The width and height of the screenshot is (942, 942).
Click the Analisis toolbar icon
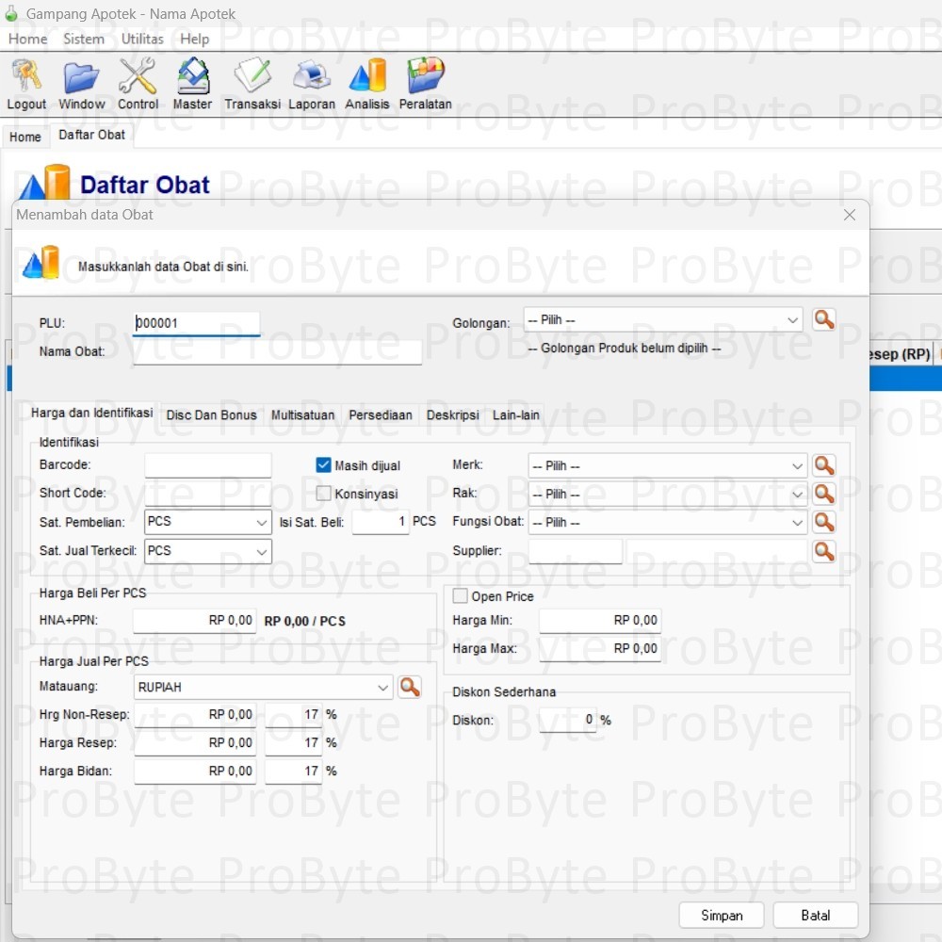click(x=367, y=76)
